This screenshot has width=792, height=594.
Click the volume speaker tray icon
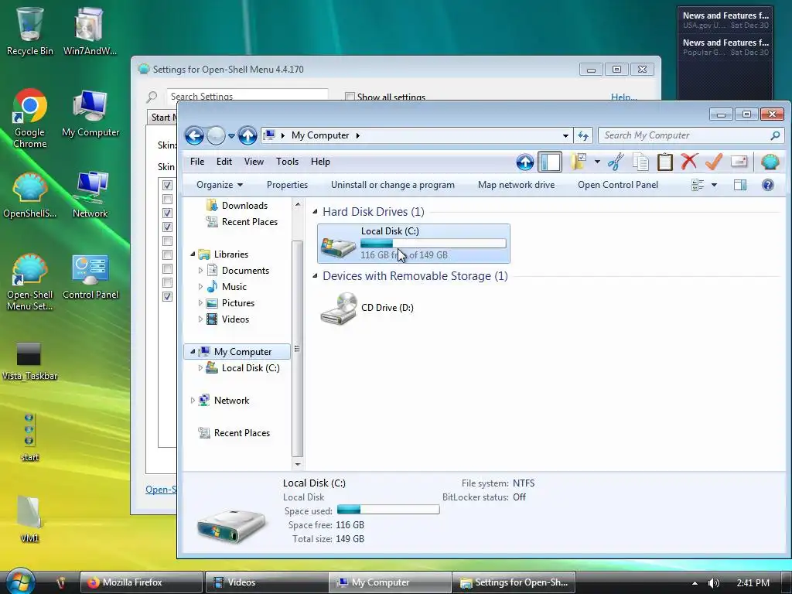pyautogui.click(x=714, y=583)
